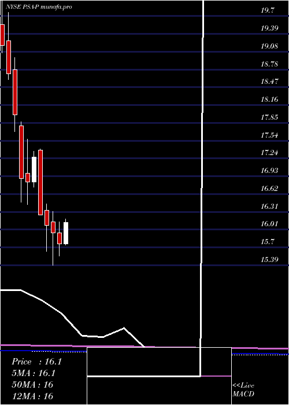Select the 15.7 price axis label
Screen dimensions: 289x405
(x=268, y=242)
